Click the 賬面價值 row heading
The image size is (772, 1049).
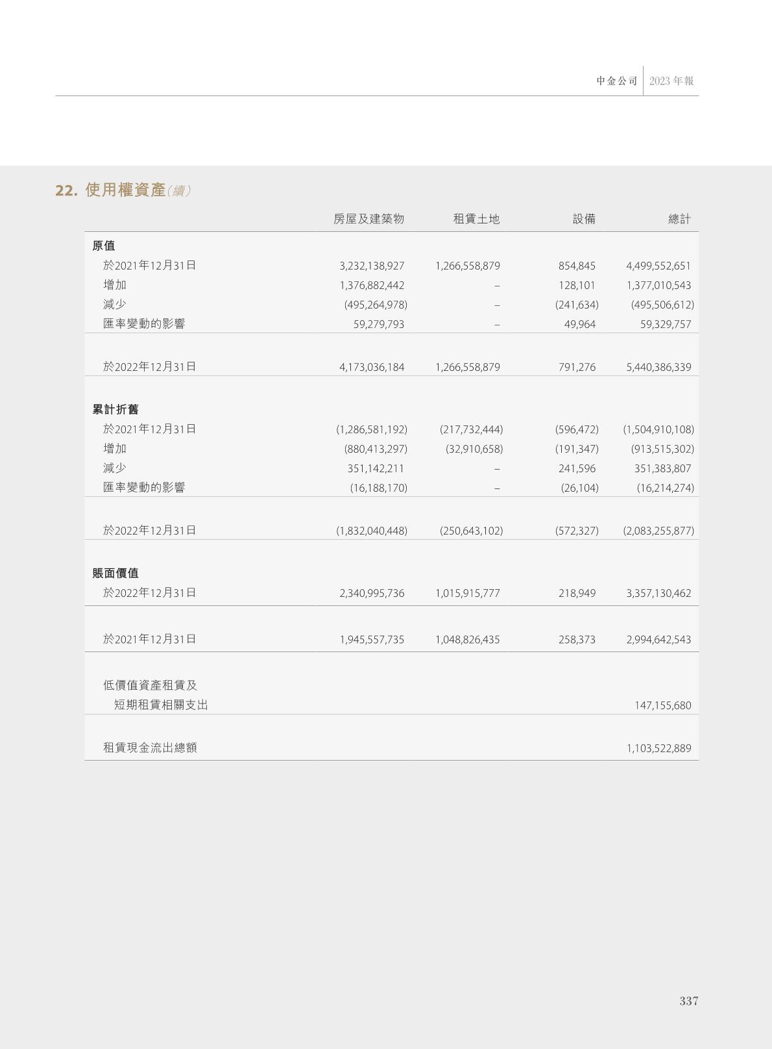(115, 574)
